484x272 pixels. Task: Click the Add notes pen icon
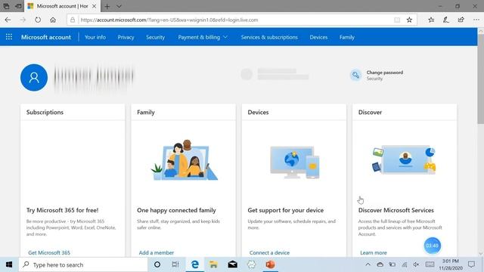click(x=445, y=20)
